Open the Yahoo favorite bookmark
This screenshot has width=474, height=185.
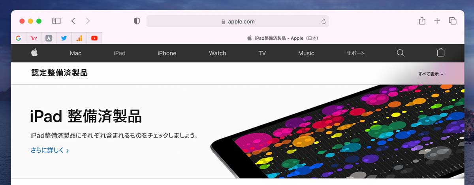tap(34, 38)
